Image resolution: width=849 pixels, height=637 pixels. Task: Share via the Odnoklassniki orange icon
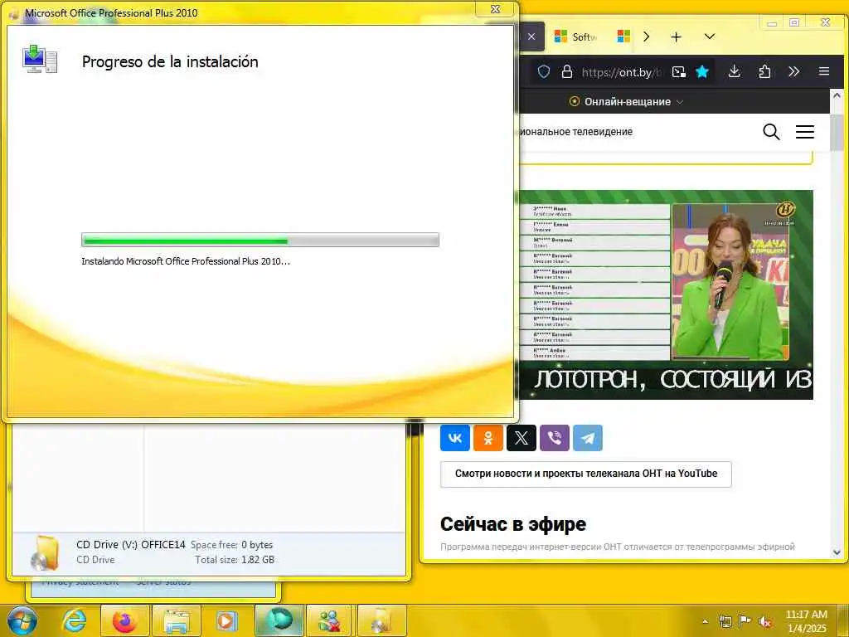(x=488, y=438)
